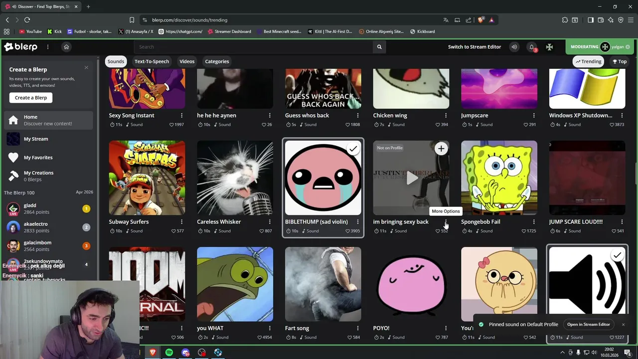
Task: Open options menu for BIBLETHUMP sound
Action: (x=357, y=222)
